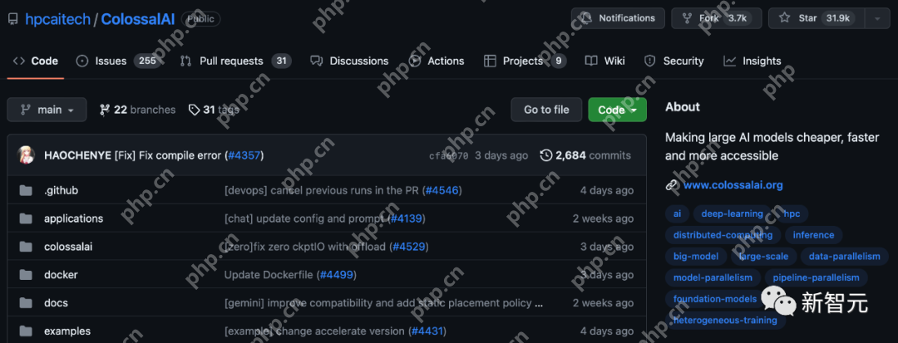
Task: Visit the www.colossalai.org website link
Action: (733, 185)
